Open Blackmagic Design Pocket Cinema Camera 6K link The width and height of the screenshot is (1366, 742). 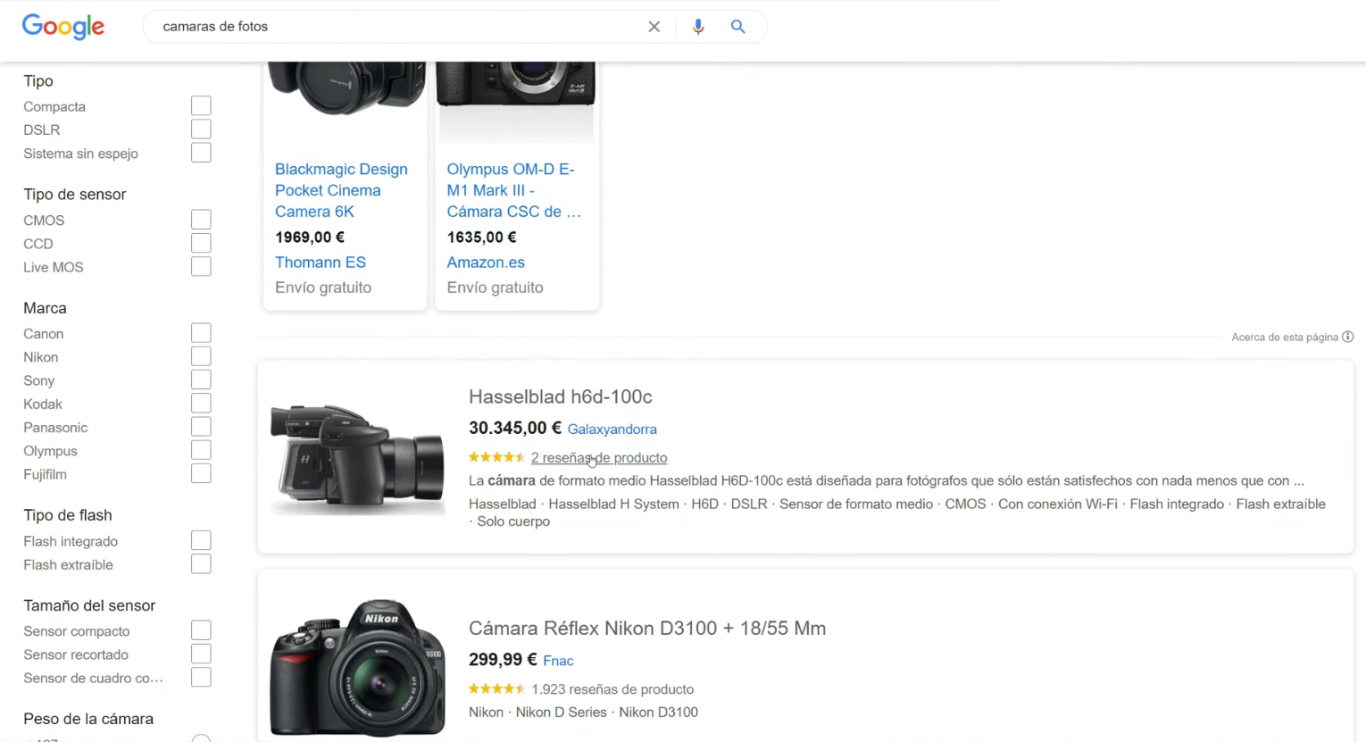(x=341, y=190)
